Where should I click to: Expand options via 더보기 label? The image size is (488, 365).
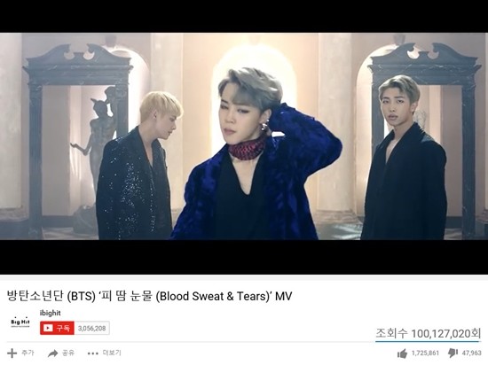pyautogui.click(x=112, y=353)
